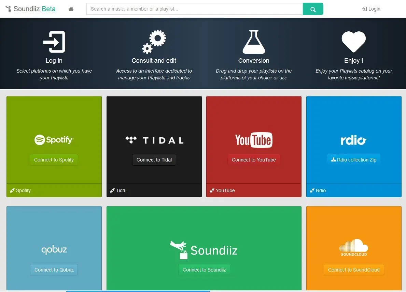
Task: Click the plug icon beside Spotify footer
Action: pyautogui.click(x=12, y=190)
